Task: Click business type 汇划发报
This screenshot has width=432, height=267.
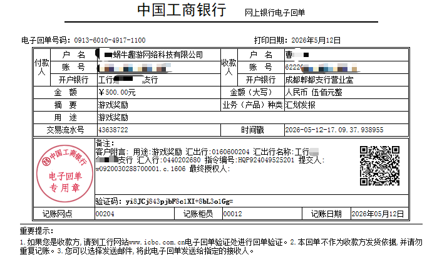Action: tap(300, 105)
